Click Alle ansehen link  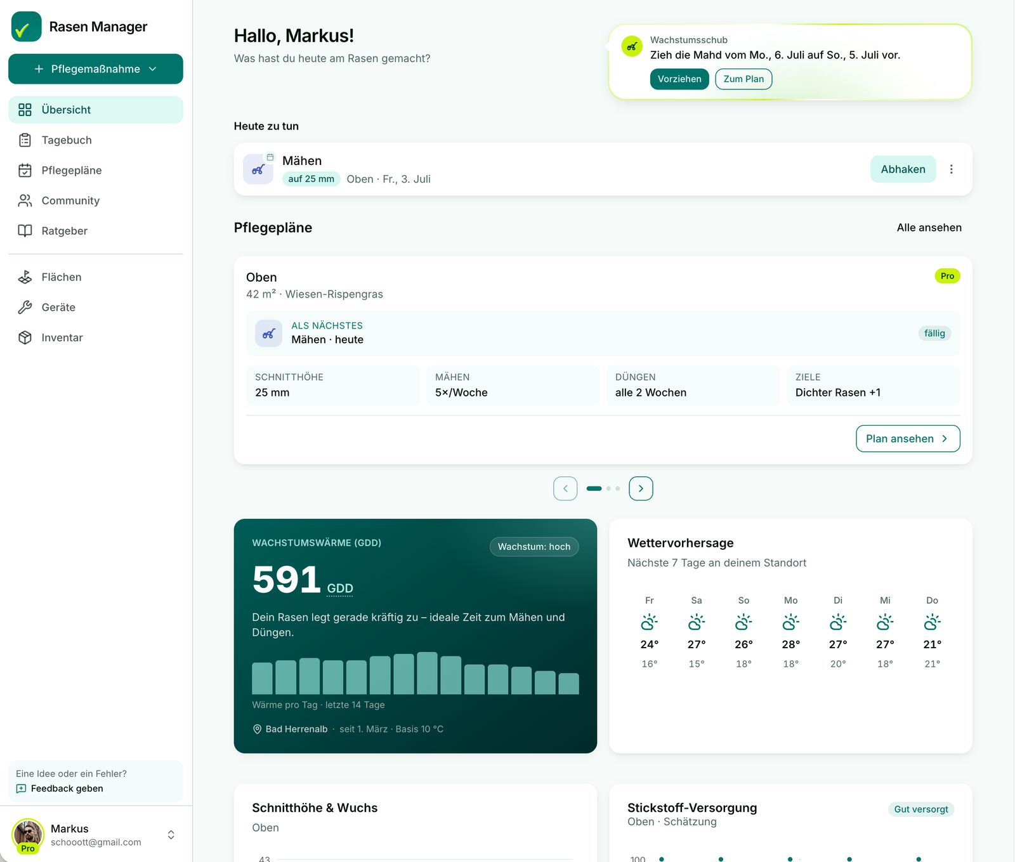pos(929,228)
